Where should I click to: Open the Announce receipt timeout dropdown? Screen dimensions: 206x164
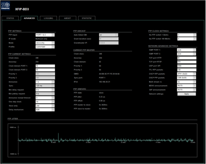(45, 98)
